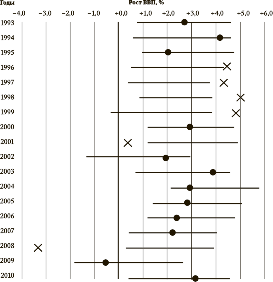Click the 2003 year label
Viewport: 273px width, 282px height.
7,171
